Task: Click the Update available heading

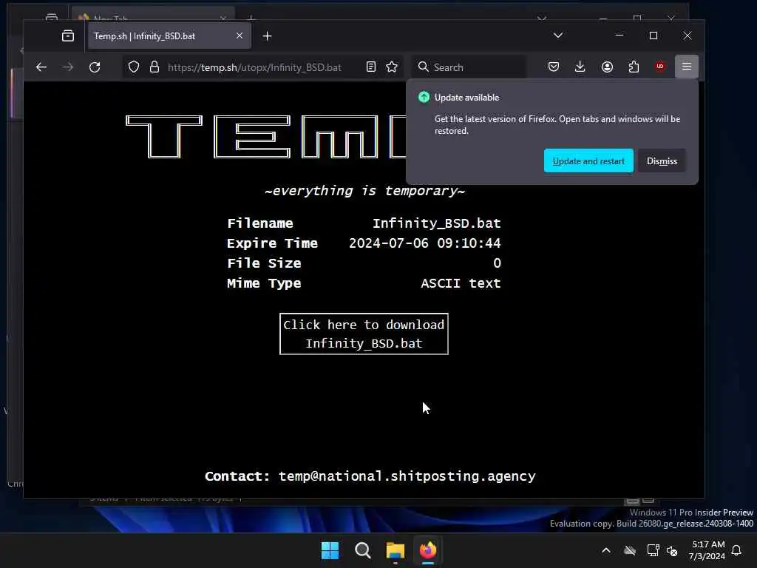Action: [467, 98]
